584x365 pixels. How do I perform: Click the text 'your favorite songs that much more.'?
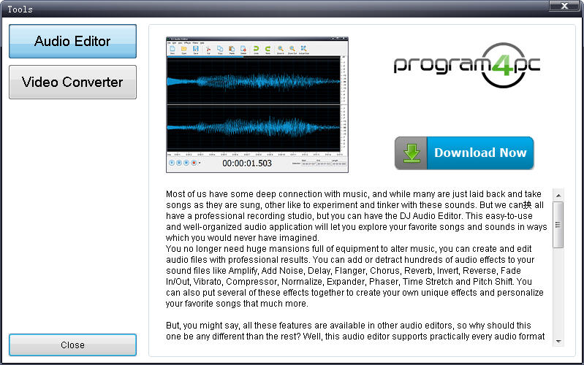pos(237,304)
